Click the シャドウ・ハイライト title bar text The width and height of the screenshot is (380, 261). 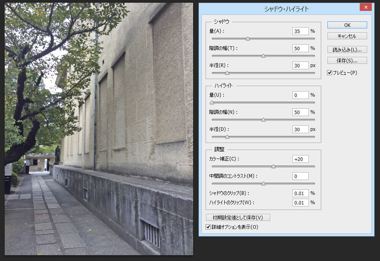287,9
